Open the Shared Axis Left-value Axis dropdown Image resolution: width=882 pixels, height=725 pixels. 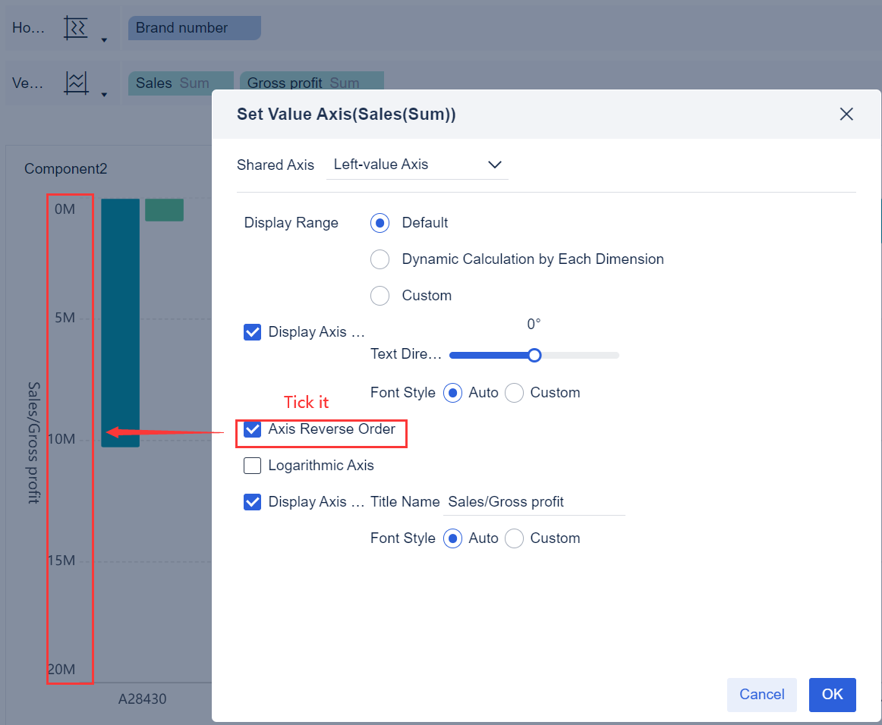point(417,165)
